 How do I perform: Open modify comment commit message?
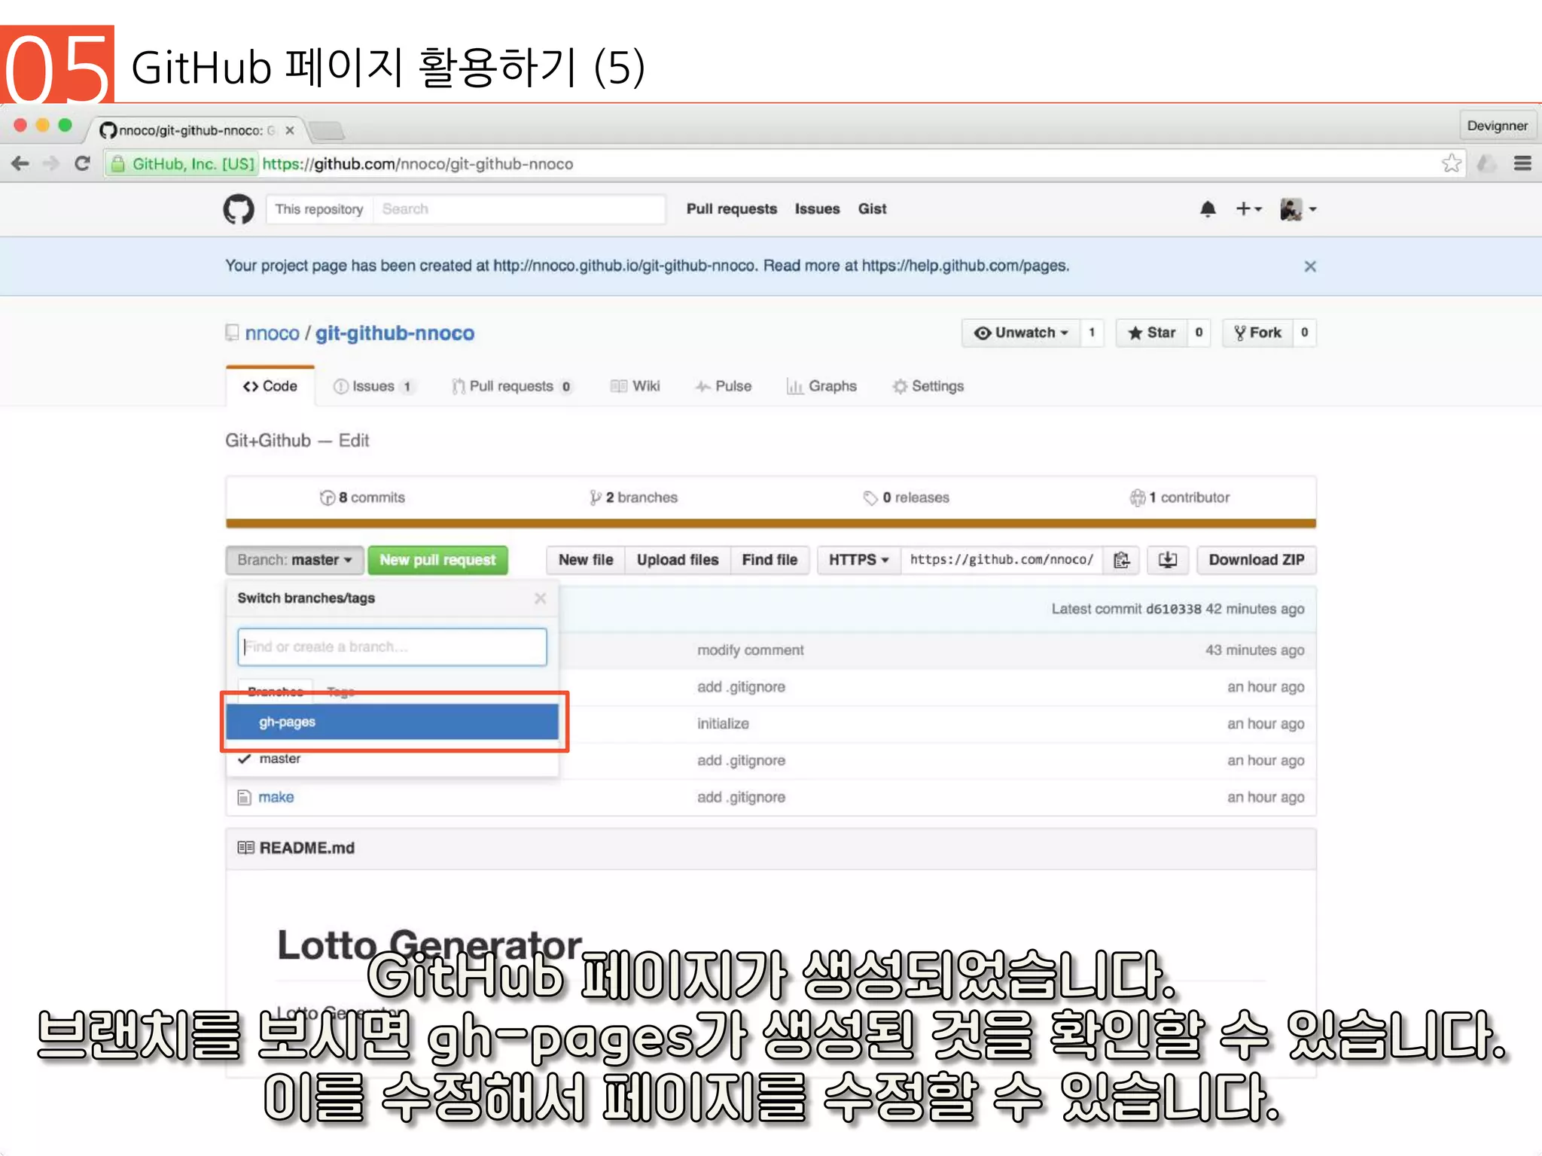[750, 650]
